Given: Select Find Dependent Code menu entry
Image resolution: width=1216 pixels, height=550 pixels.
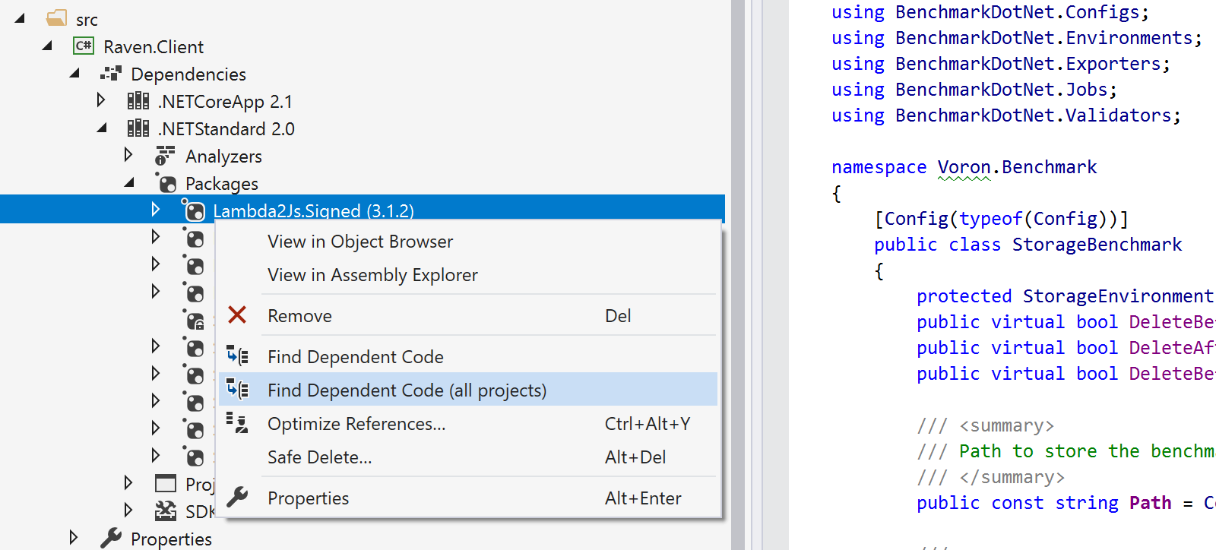Looking at the screenshot, I should (x=468, y=356).
